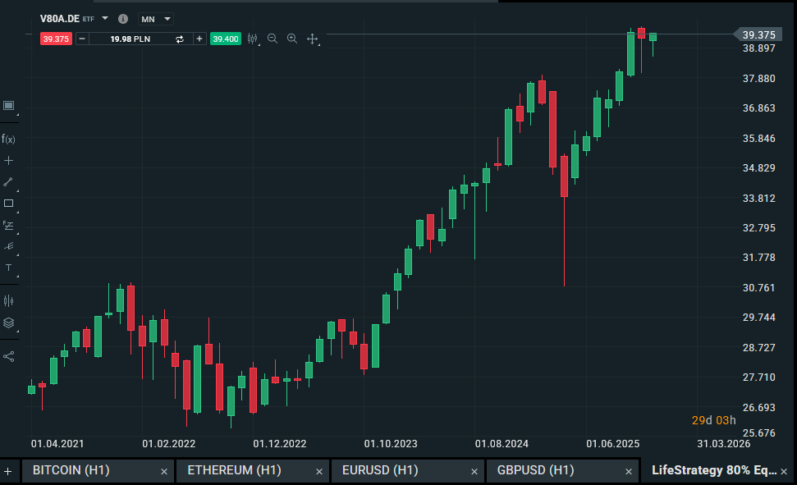
Task: Close the ETHEREUM (H1) tab
Action: (x=319, y=471)
